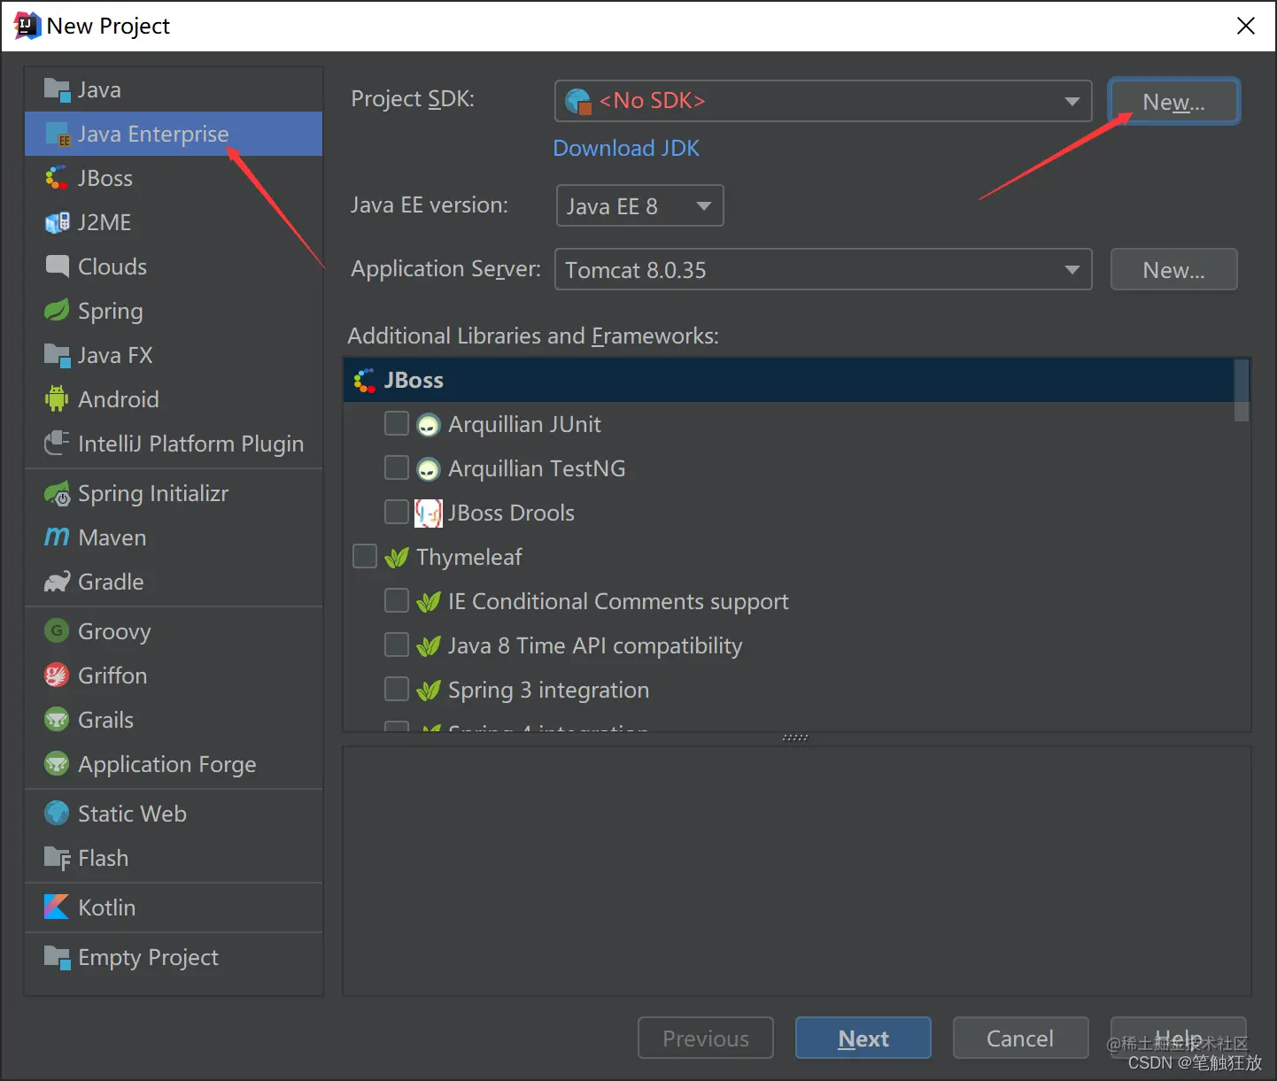The image size is (1277, 1081).
Task: Click the Grails icon
Action: click(57, 719)
